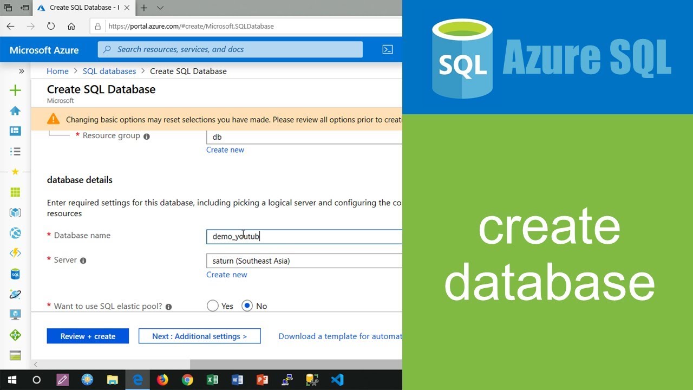Click the Microsoft Azure logo text
The image size is (693, 390).
click(x=44, y=50)
